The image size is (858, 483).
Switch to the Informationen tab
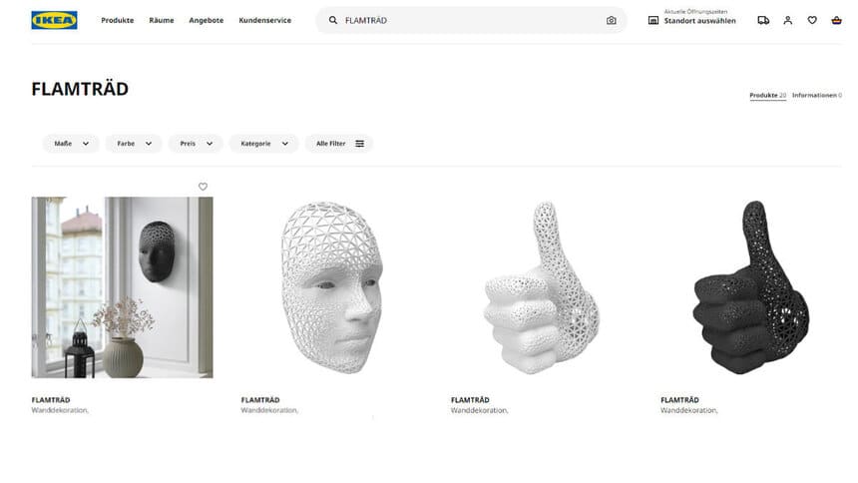(817, 95)
